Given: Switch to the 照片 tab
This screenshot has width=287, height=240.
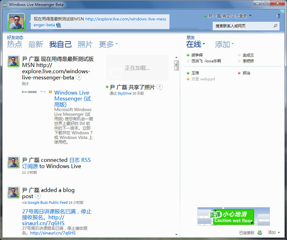Looking at the screenshot, I should 85,44.
